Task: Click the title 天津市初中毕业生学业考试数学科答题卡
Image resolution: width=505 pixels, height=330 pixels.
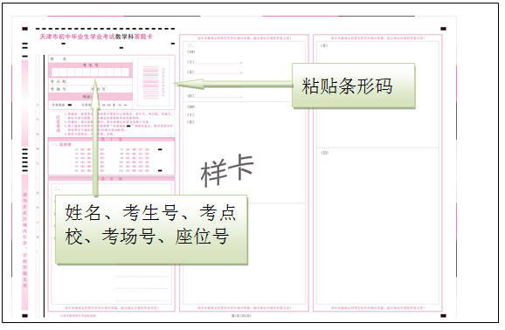Action: coord(96,37)
